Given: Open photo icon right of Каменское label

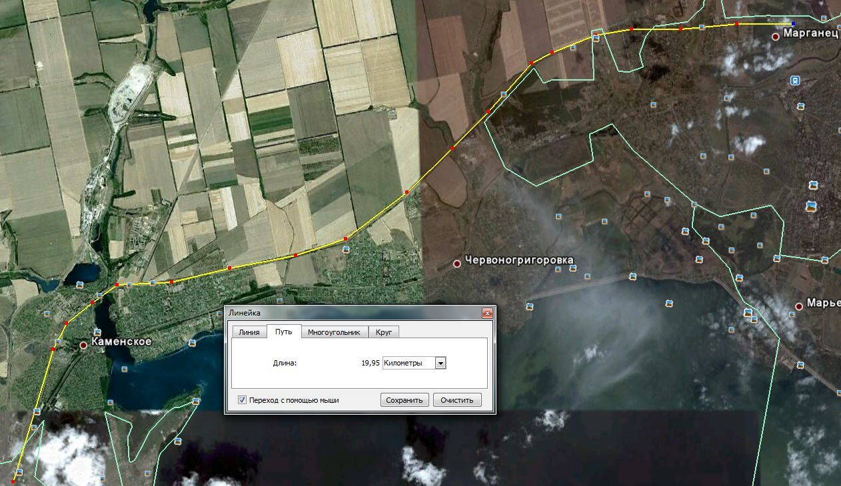Looking at the screenshot, I should pyautogui.click(x=192, y=344).
